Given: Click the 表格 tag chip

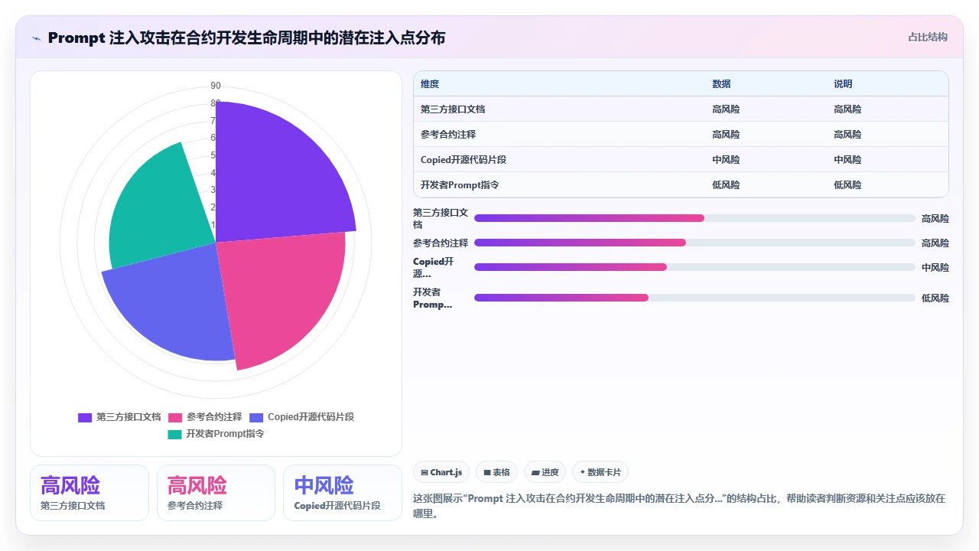Looking at the screenshot, I should point(496,472).
